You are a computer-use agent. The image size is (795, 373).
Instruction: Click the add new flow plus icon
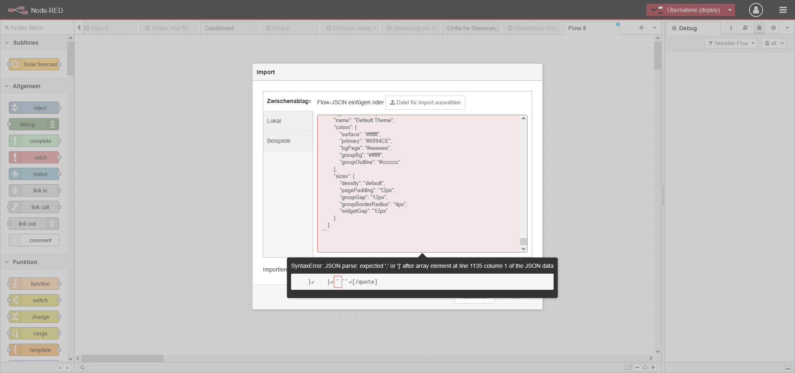[x=641, y=28]
